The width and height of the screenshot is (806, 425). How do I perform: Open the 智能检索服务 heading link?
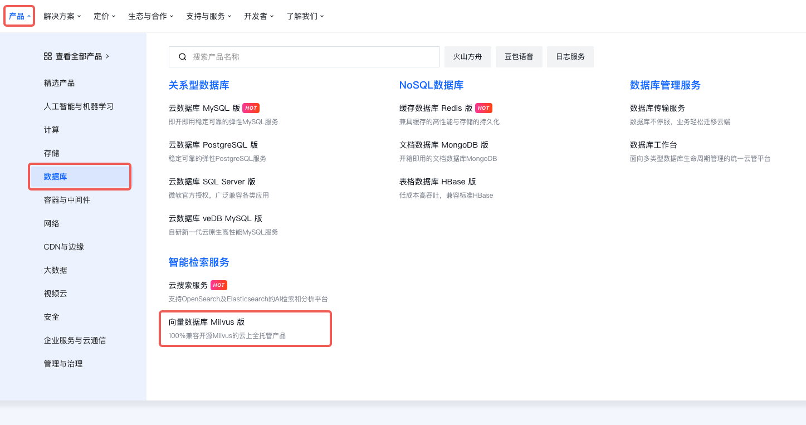coord(199,262)
